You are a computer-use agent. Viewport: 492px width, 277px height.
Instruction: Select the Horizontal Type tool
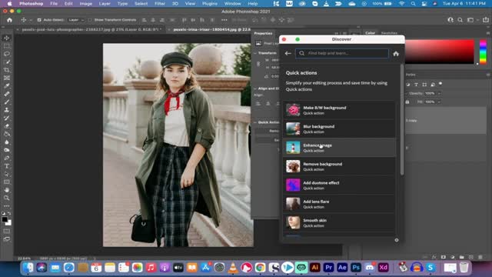tap(7, 166)
